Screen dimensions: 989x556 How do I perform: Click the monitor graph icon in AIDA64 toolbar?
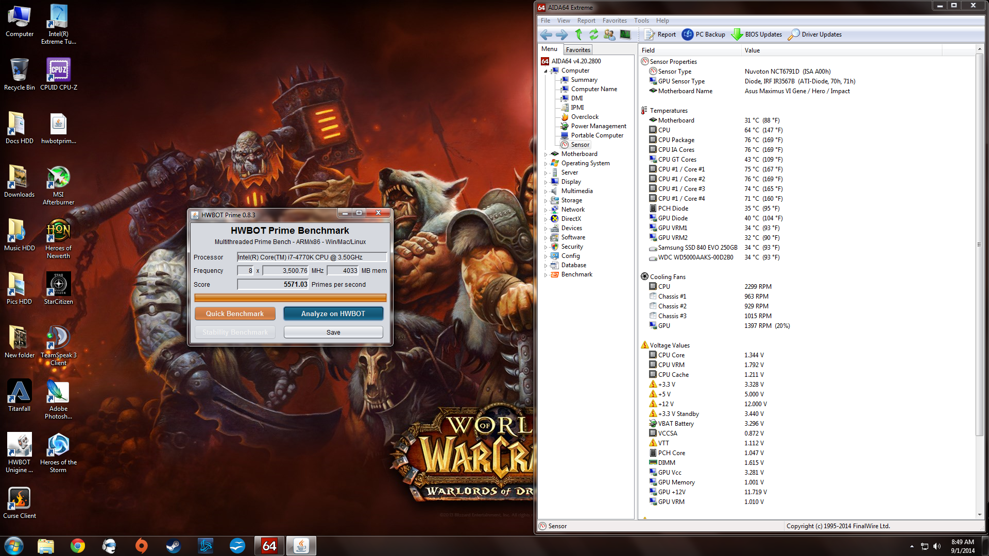625,34
